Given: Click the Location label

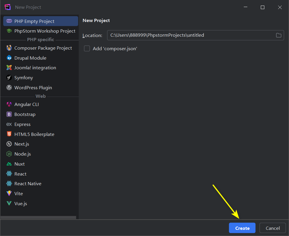Looking at the screenshot, I should 92,36.
